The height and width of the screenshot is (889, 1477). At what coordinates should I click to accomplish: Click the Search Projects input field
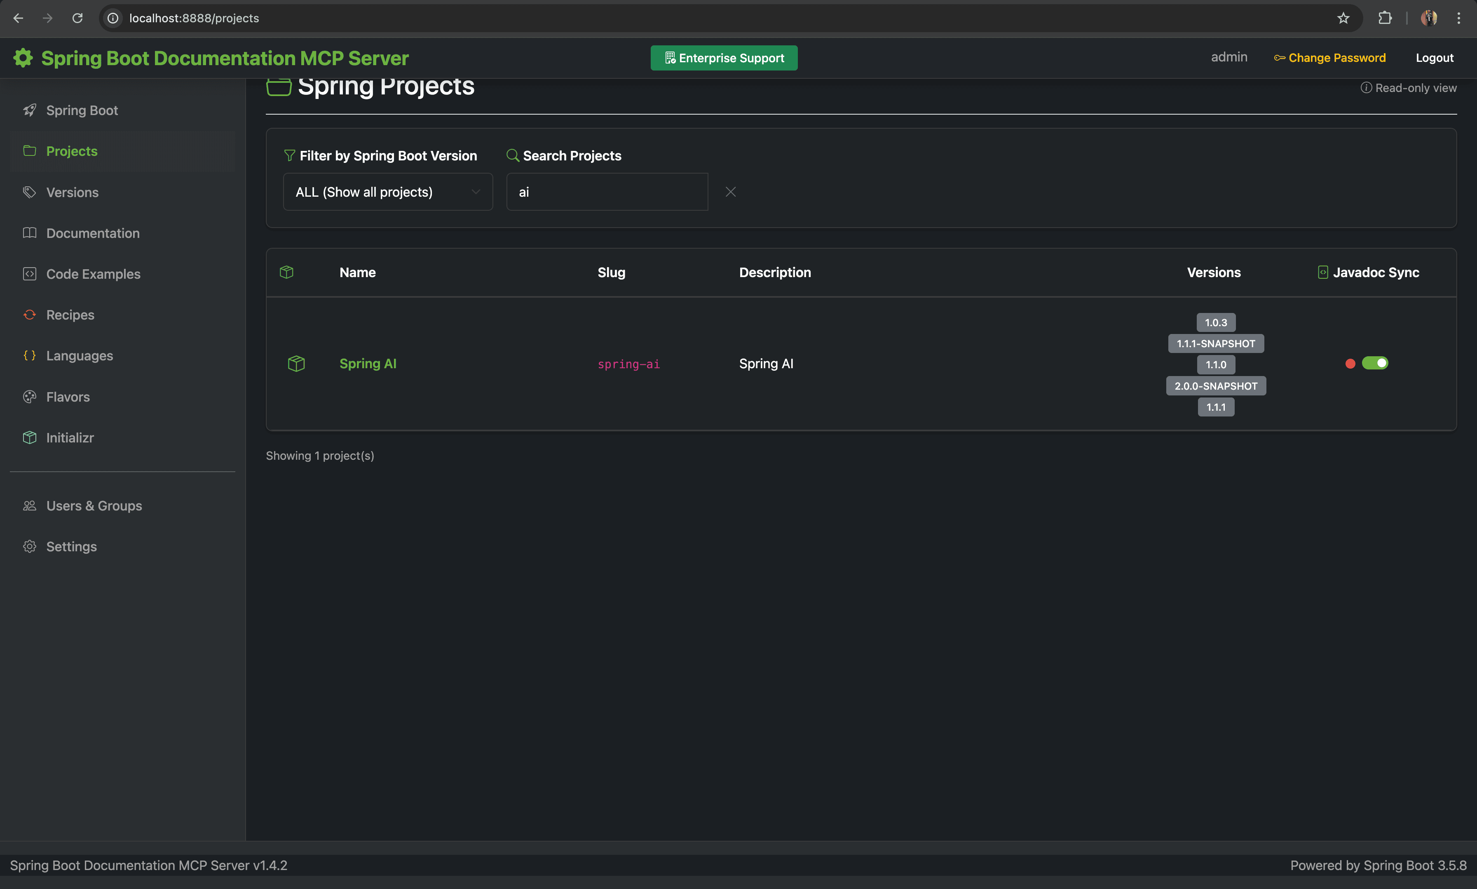click(607, 192)
